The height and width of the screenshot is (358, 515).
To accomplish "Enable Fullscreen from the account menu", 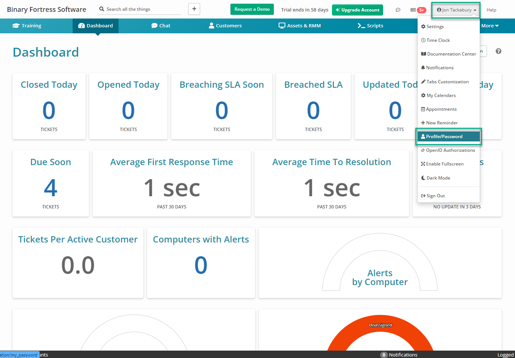I will [x=442, y=164].
